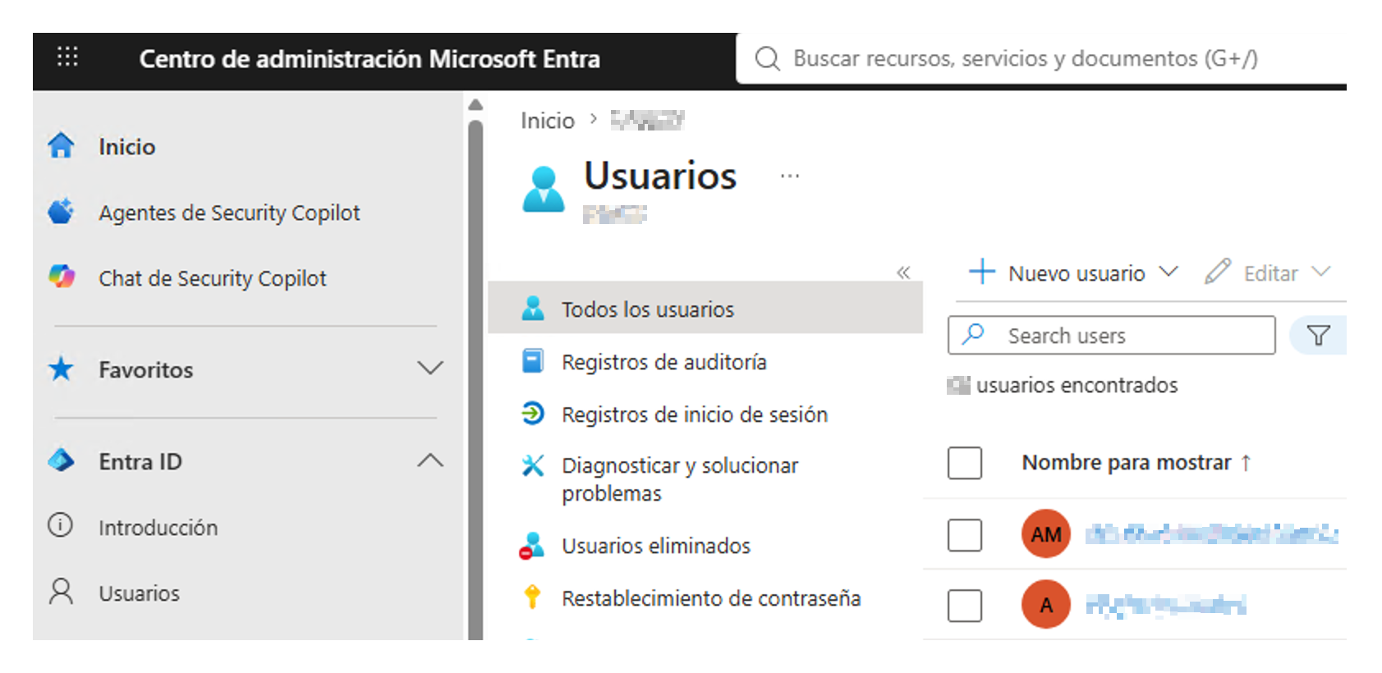This screenshot has height=673, width=1382.
Task: Click the Favoritos star icon
Action: pos(61,369)
